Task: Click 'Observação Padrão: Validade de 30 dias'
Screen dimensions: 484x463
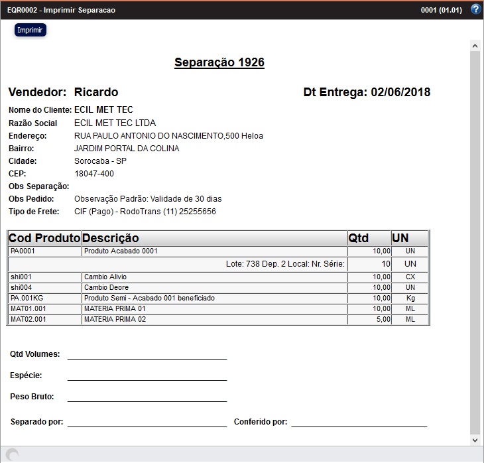Action: 148,199
